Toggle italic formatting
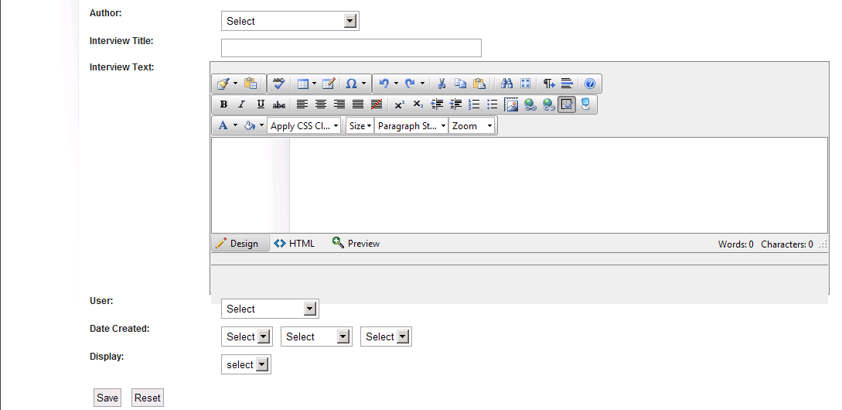This screenshot has height=410, width=842. click(242, 104)
